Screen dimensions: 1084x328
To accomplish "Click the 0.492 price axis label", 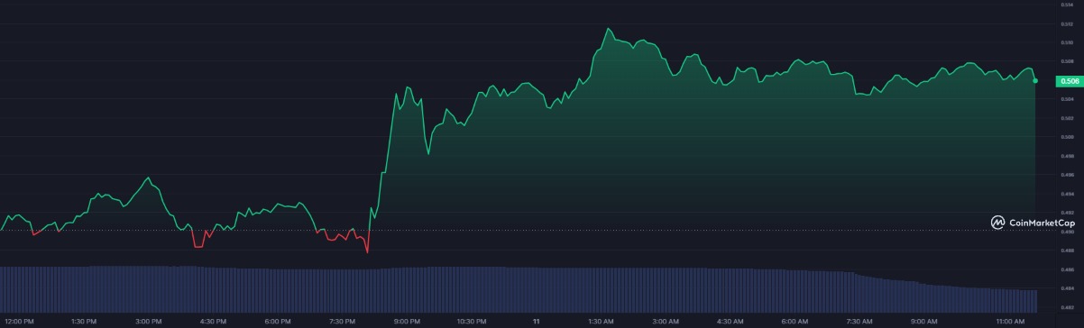I will pyautogui.click(x=1067, y=213).
